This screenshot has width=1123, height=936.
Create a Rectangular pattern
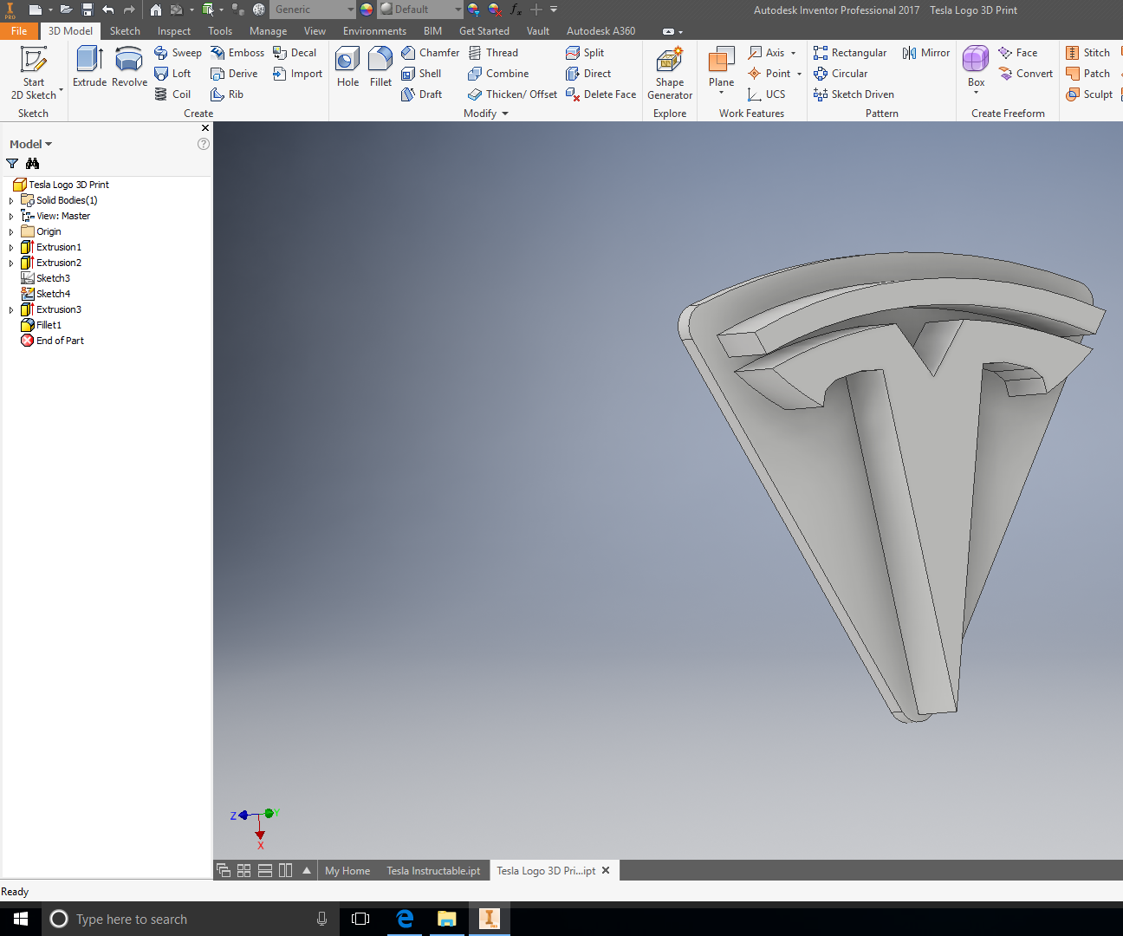click(x=850, y=53)
